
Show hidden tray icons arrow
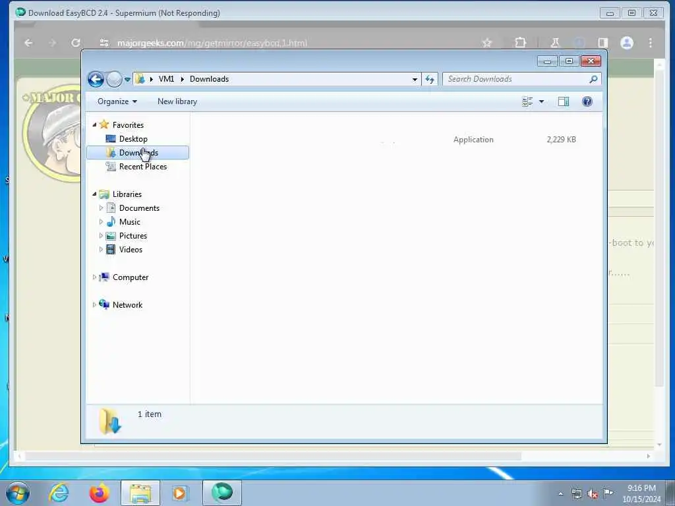point(560,494)
